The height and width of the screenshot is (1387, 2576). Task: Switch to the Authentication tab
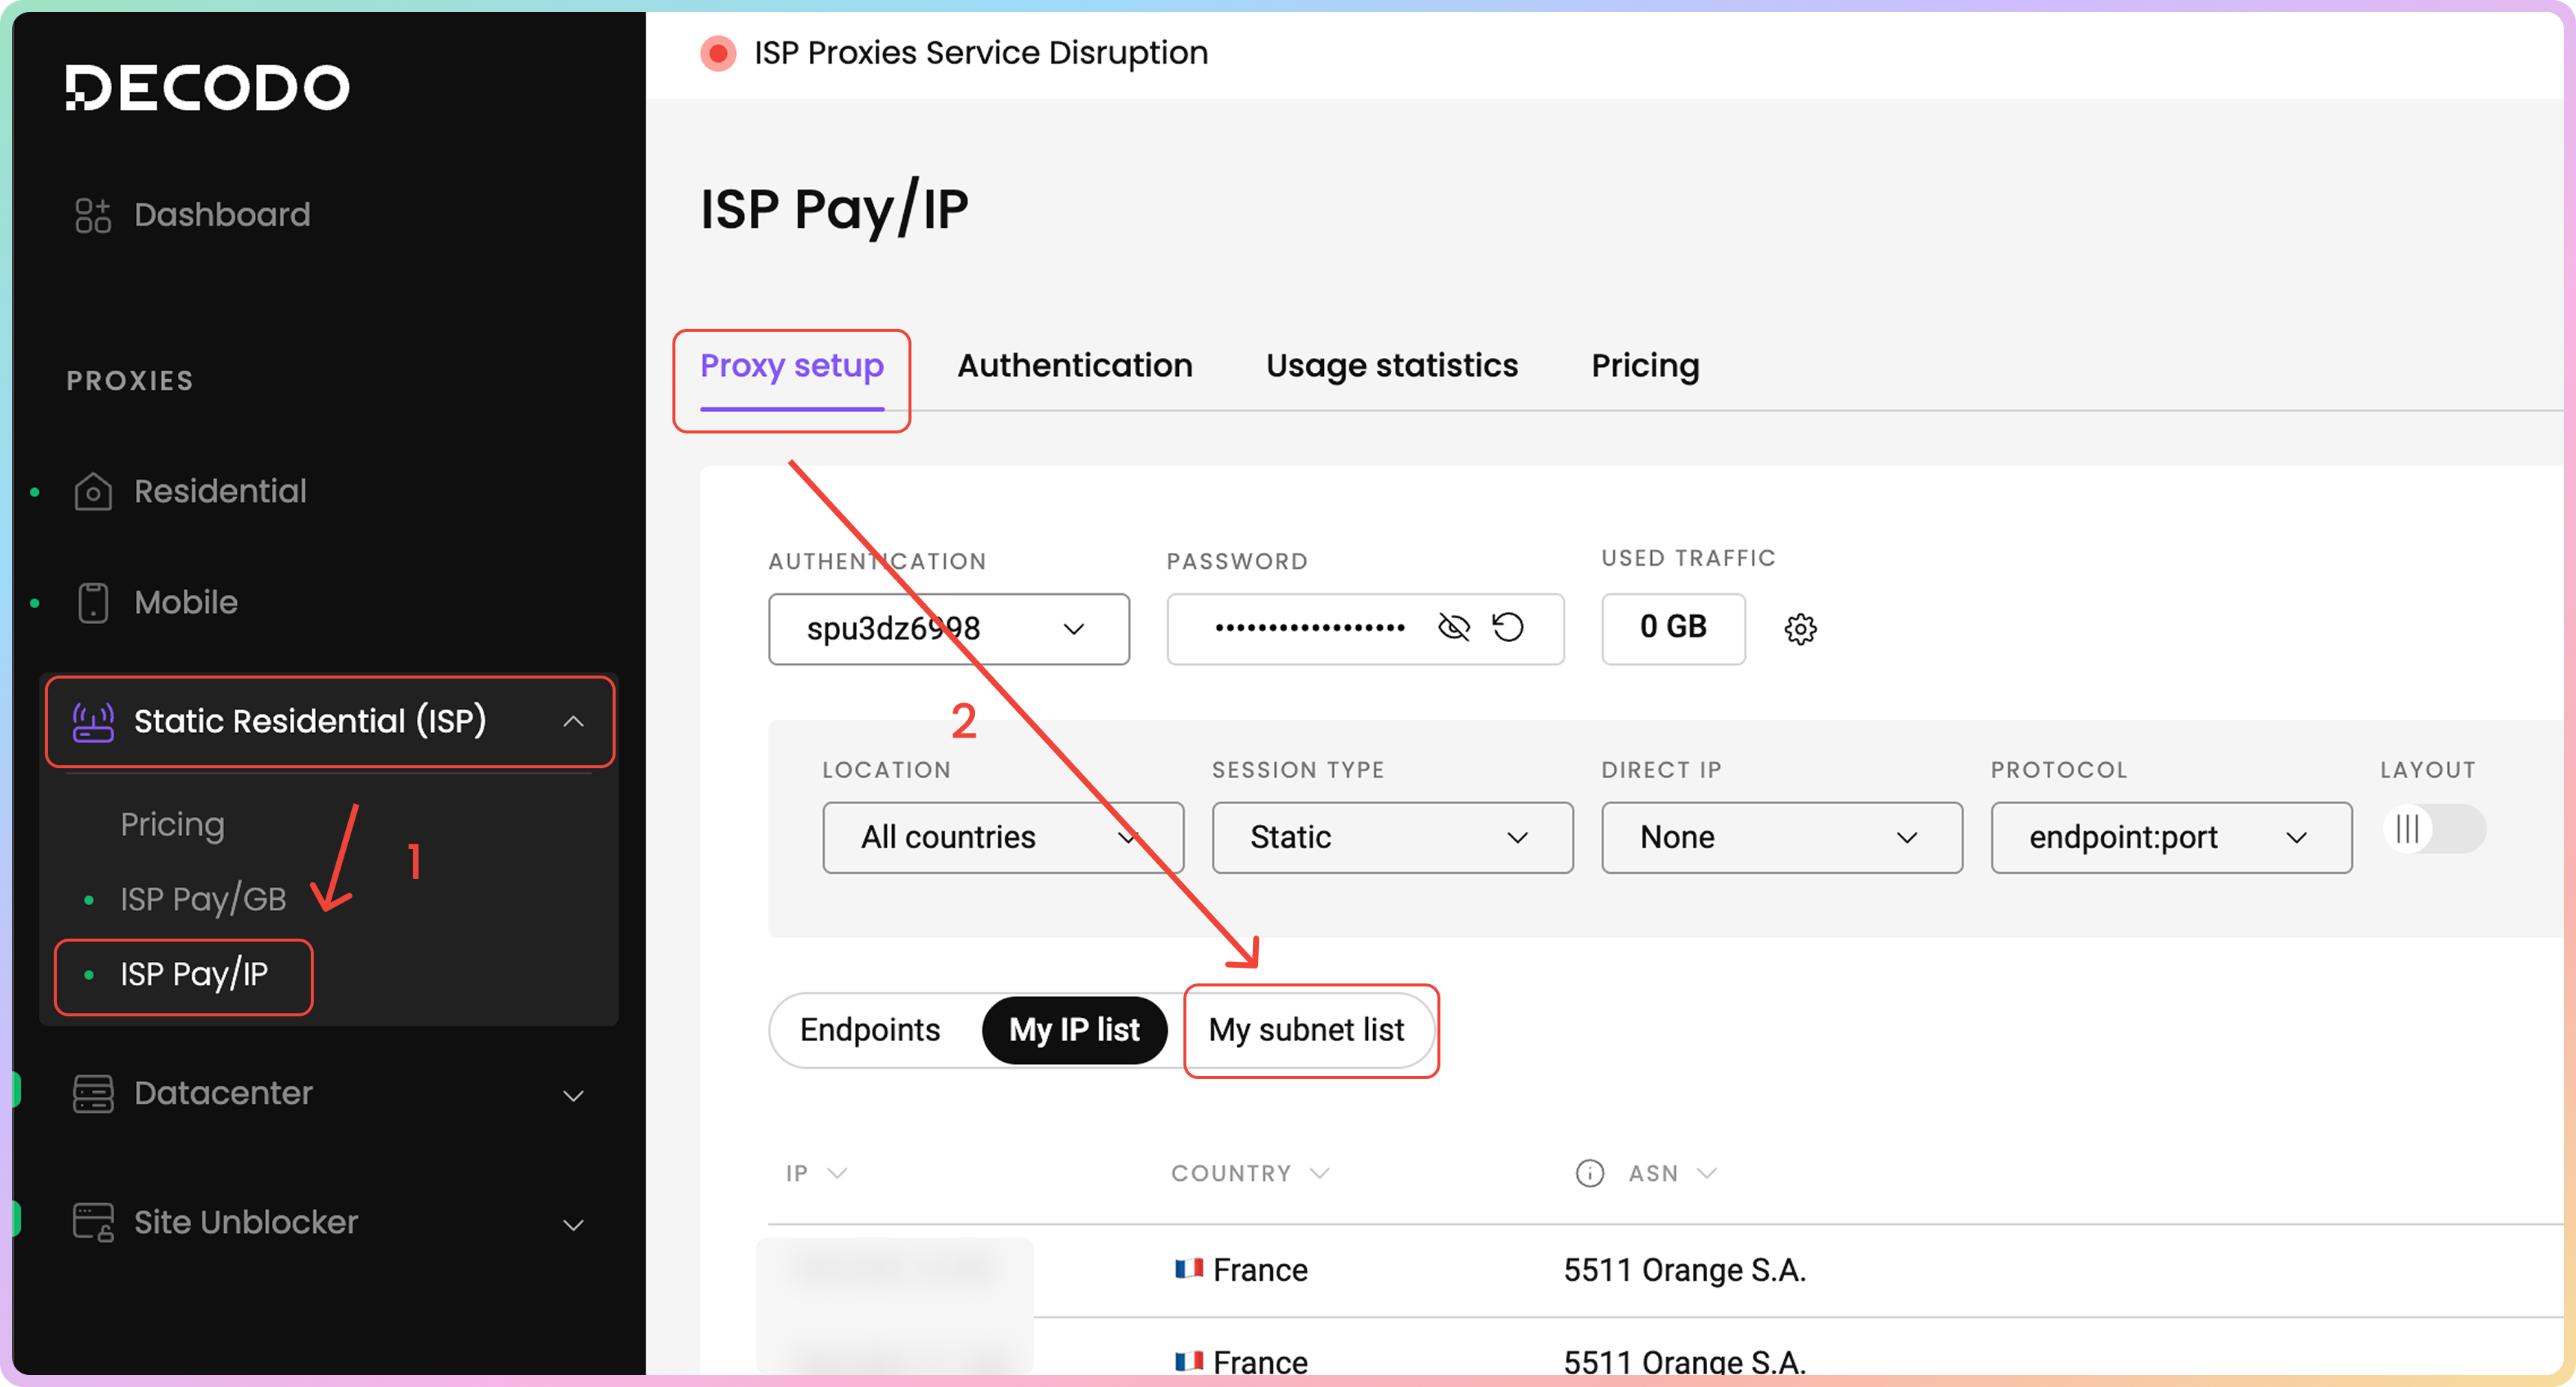pyautogui.click(x=1074, y=366)
